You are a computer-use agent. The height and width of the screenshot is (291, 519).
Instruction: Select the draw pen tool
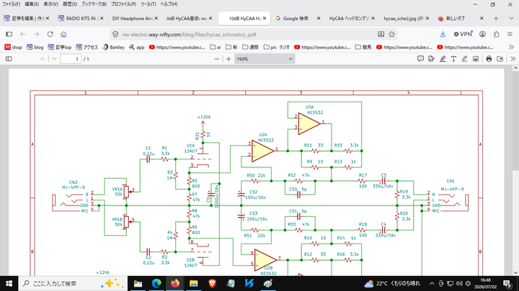(x=465, y=59)
